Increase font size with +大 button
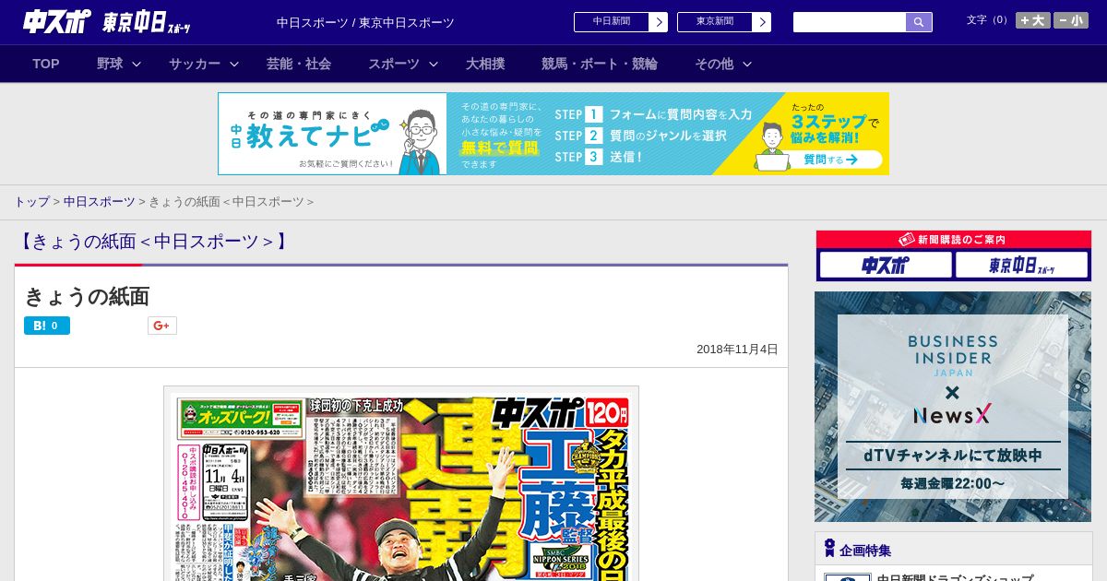This screenshot has height=581, width=1107. coord(1033,20)
